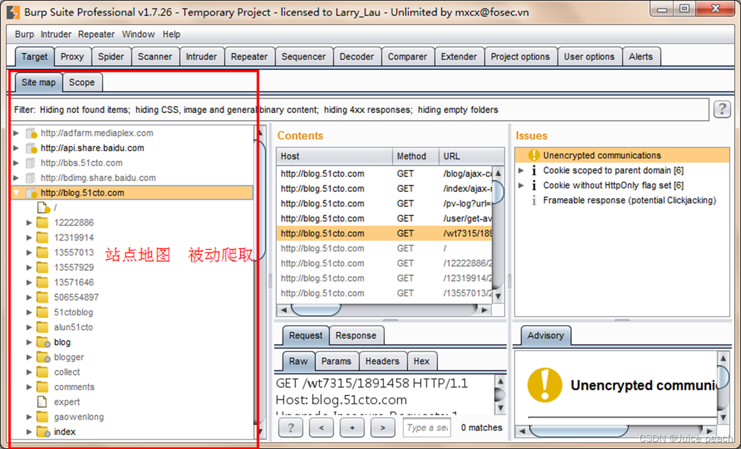The width and height of the screenshot is (741, 449).
Task: Click the Contents horizontal scrollbar thumb
Action: pos(316,310)
